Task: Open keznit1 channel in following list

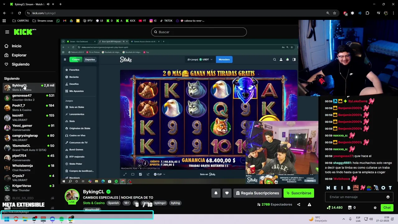Action: coord(29,118)
